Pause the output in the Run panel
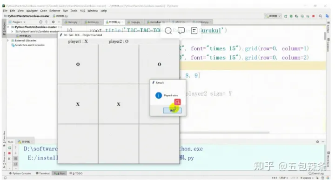 pos(9,159)
